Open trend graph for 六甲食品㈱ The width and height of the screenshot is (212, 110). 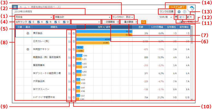click(70, 81)
